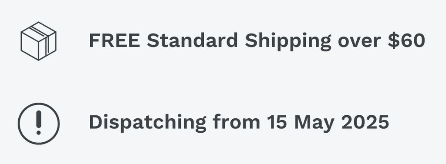Click the word Shipping in first line

click(x=288, y=41)
